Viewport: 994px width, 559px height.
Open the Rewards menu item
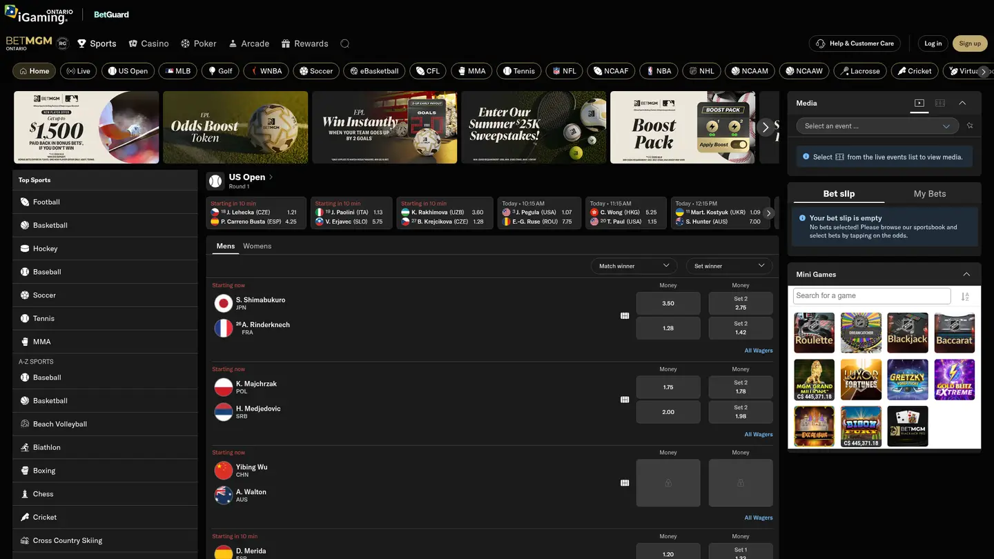304,43
